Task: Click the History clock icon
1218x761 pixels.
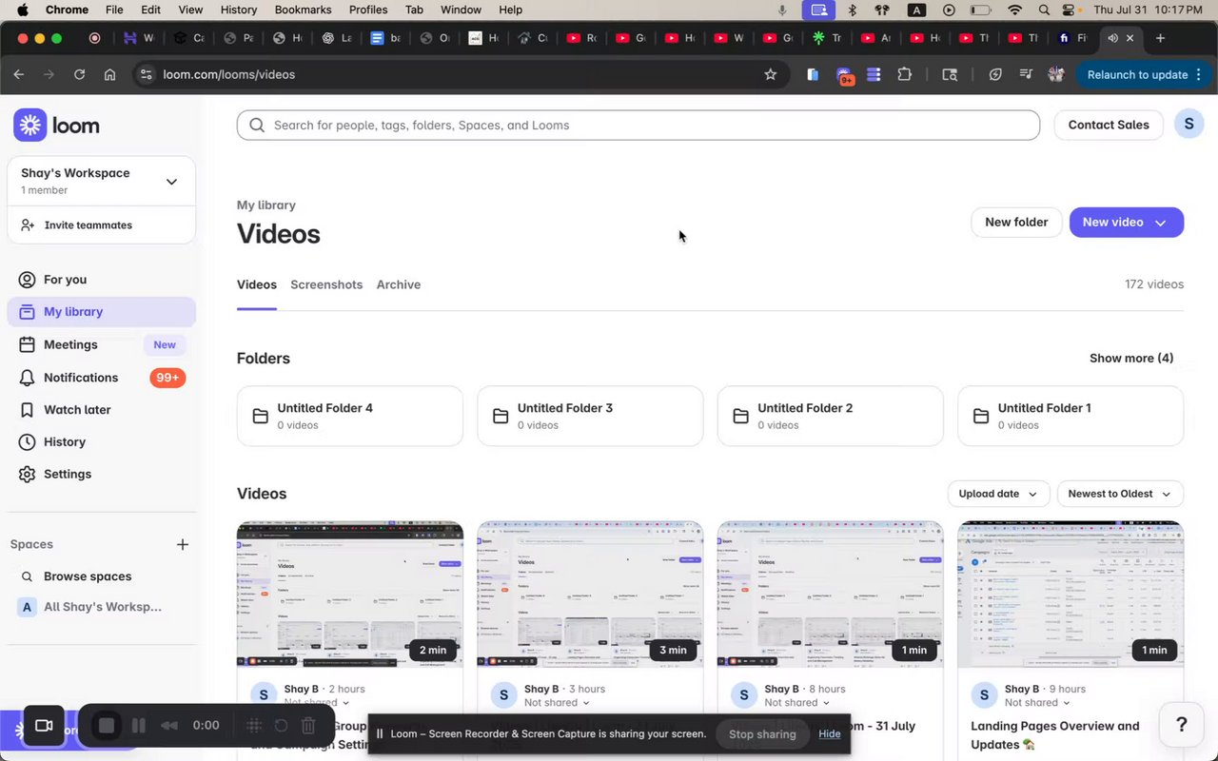Action: [x=27, y=442]
